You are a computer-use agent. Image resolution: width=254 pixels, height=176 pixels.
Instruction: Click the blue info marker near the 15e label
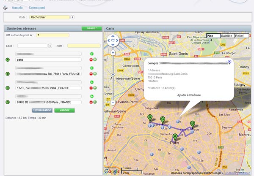152,154
